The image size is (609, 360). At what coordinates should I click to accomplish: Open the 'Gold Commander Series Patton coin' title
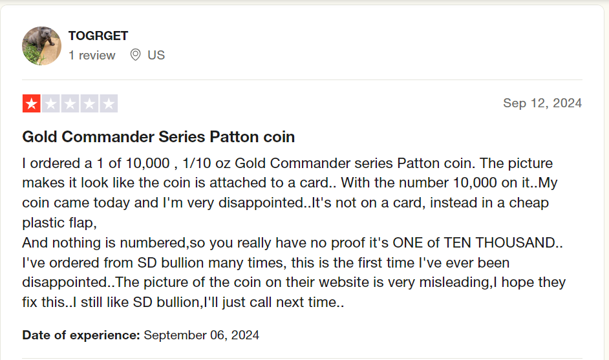(x=158, y=137)
